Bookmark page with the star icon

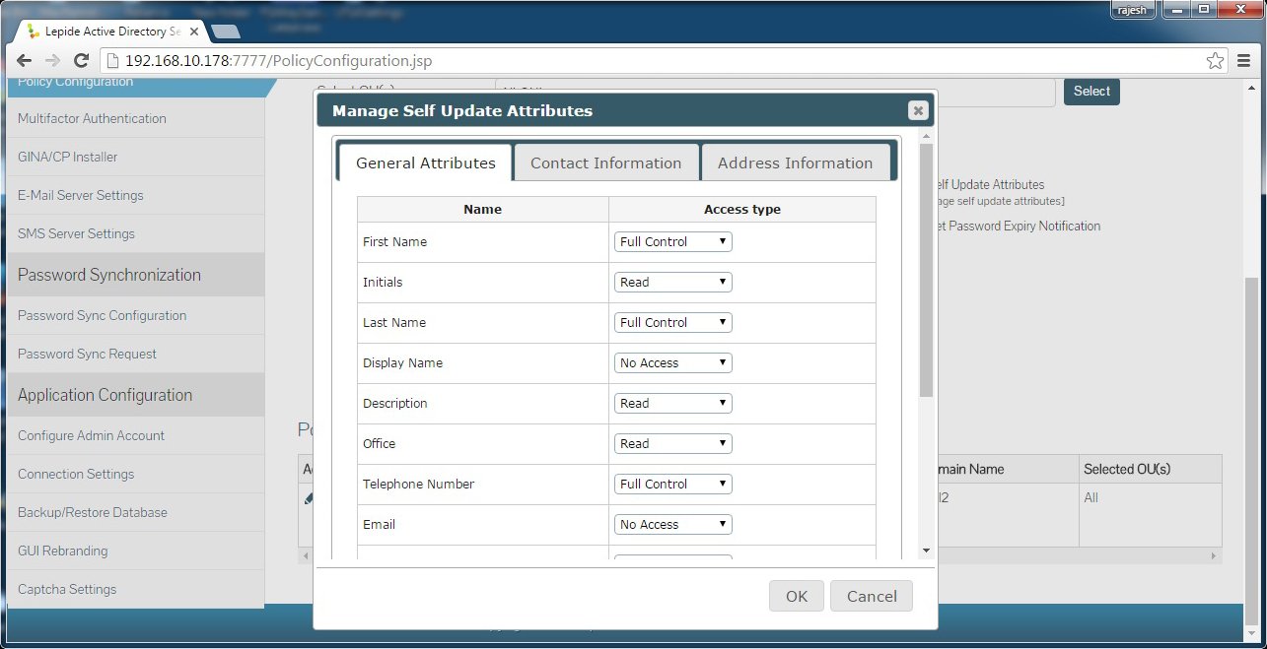pos(1215,61)
